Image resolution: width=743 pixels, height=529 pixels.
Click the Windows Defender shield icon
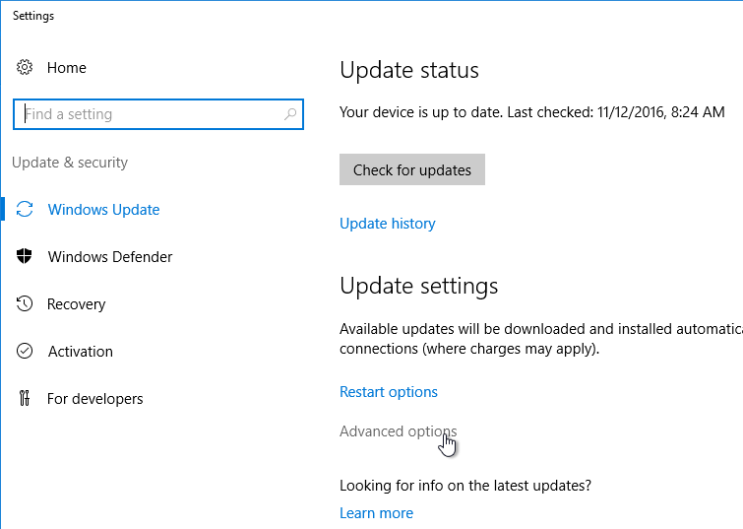(25, 257)
